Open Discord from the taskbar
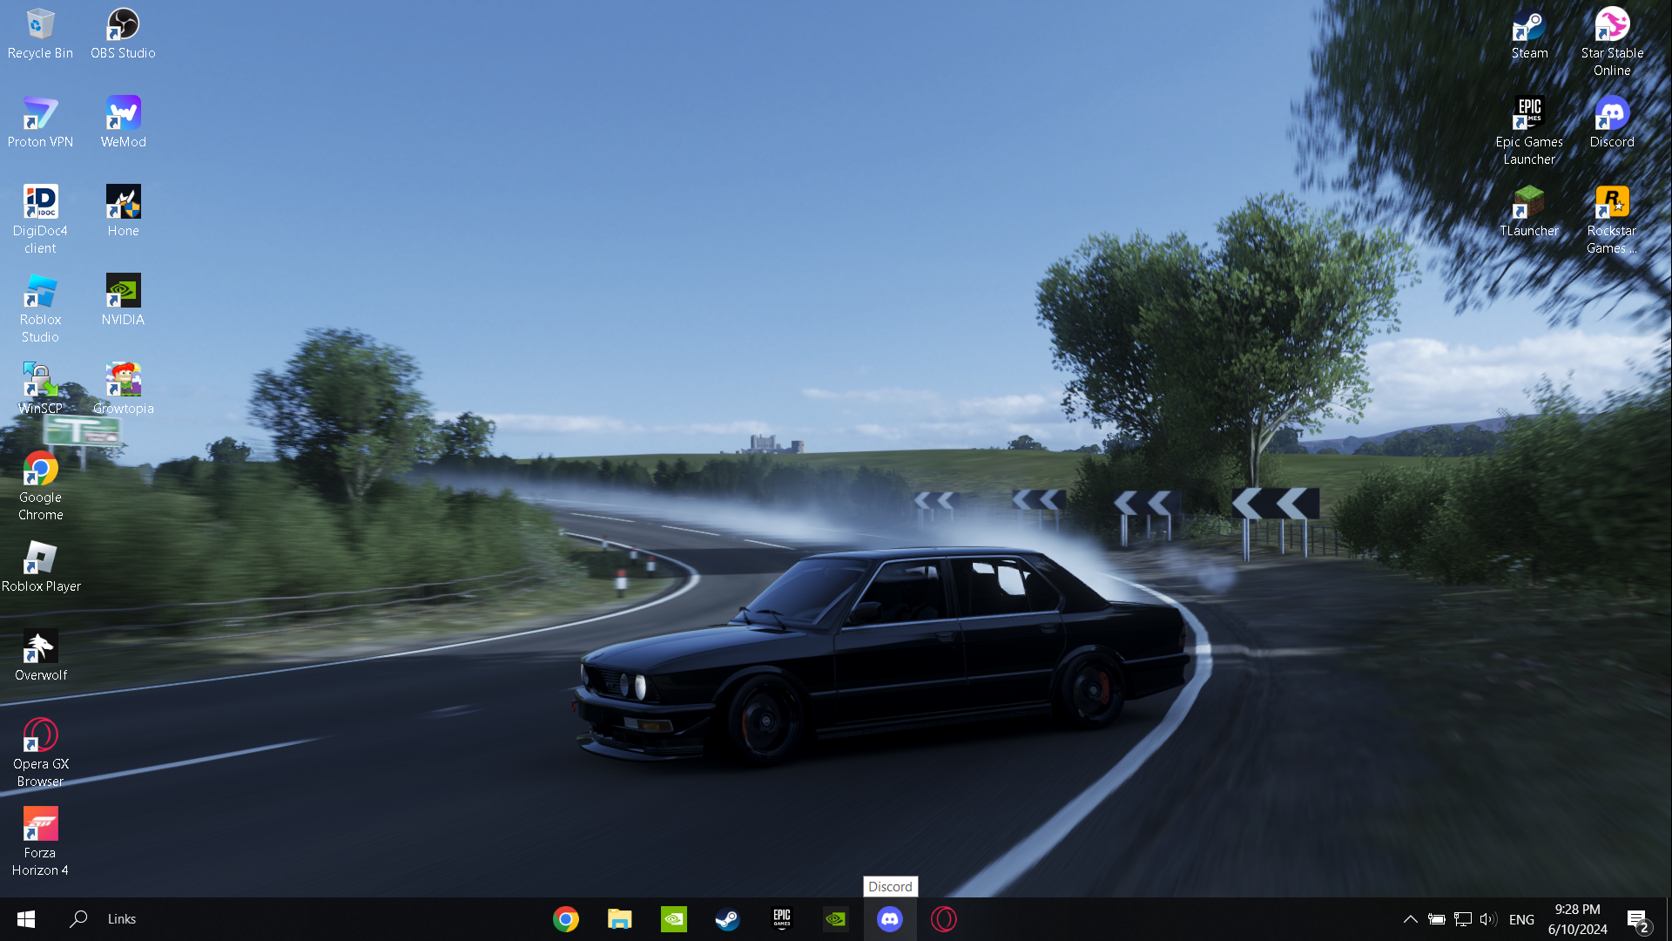 coord(889,919)
